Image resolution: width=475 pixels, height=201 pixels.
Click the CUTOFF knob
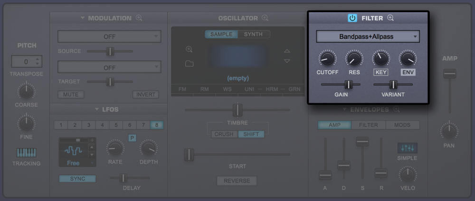327,59
